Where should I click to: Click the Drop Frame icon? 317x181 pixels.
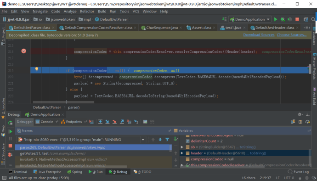tap(129, 122)
